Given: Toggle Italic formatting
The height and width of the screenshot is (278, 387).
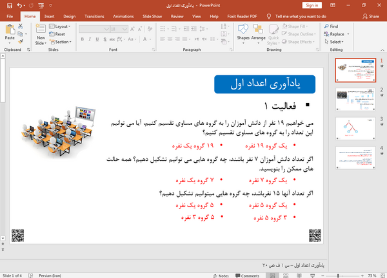Looking at the screenshot, I should pyautogui.click(x=90, y=39).
